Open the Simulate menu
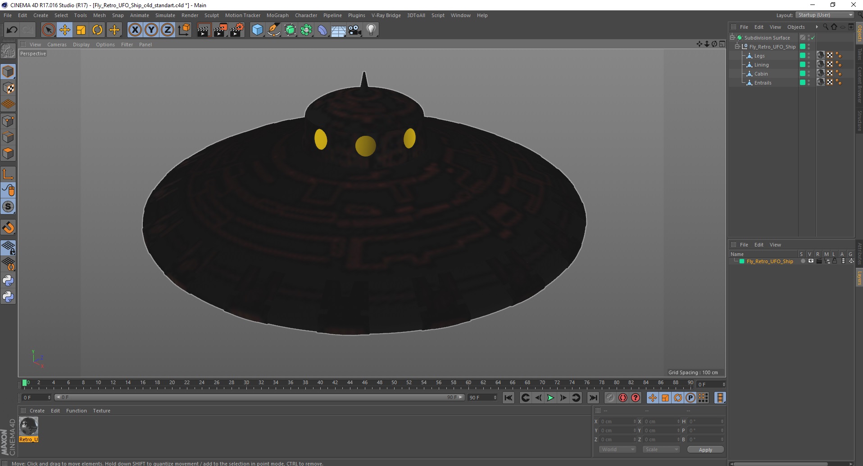This screenshot has width=863, height=466. pos(165,15)
